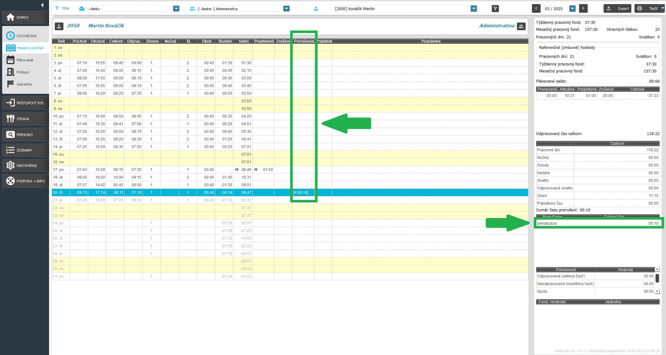Open the Tlačiť print options arrow

[662, 8]
